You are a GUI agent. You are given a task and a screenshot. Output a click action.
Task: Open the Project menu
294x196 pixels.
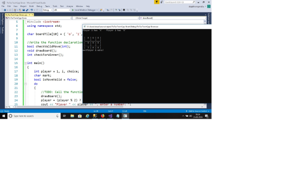pyautogui.click(x=23, y=6)
